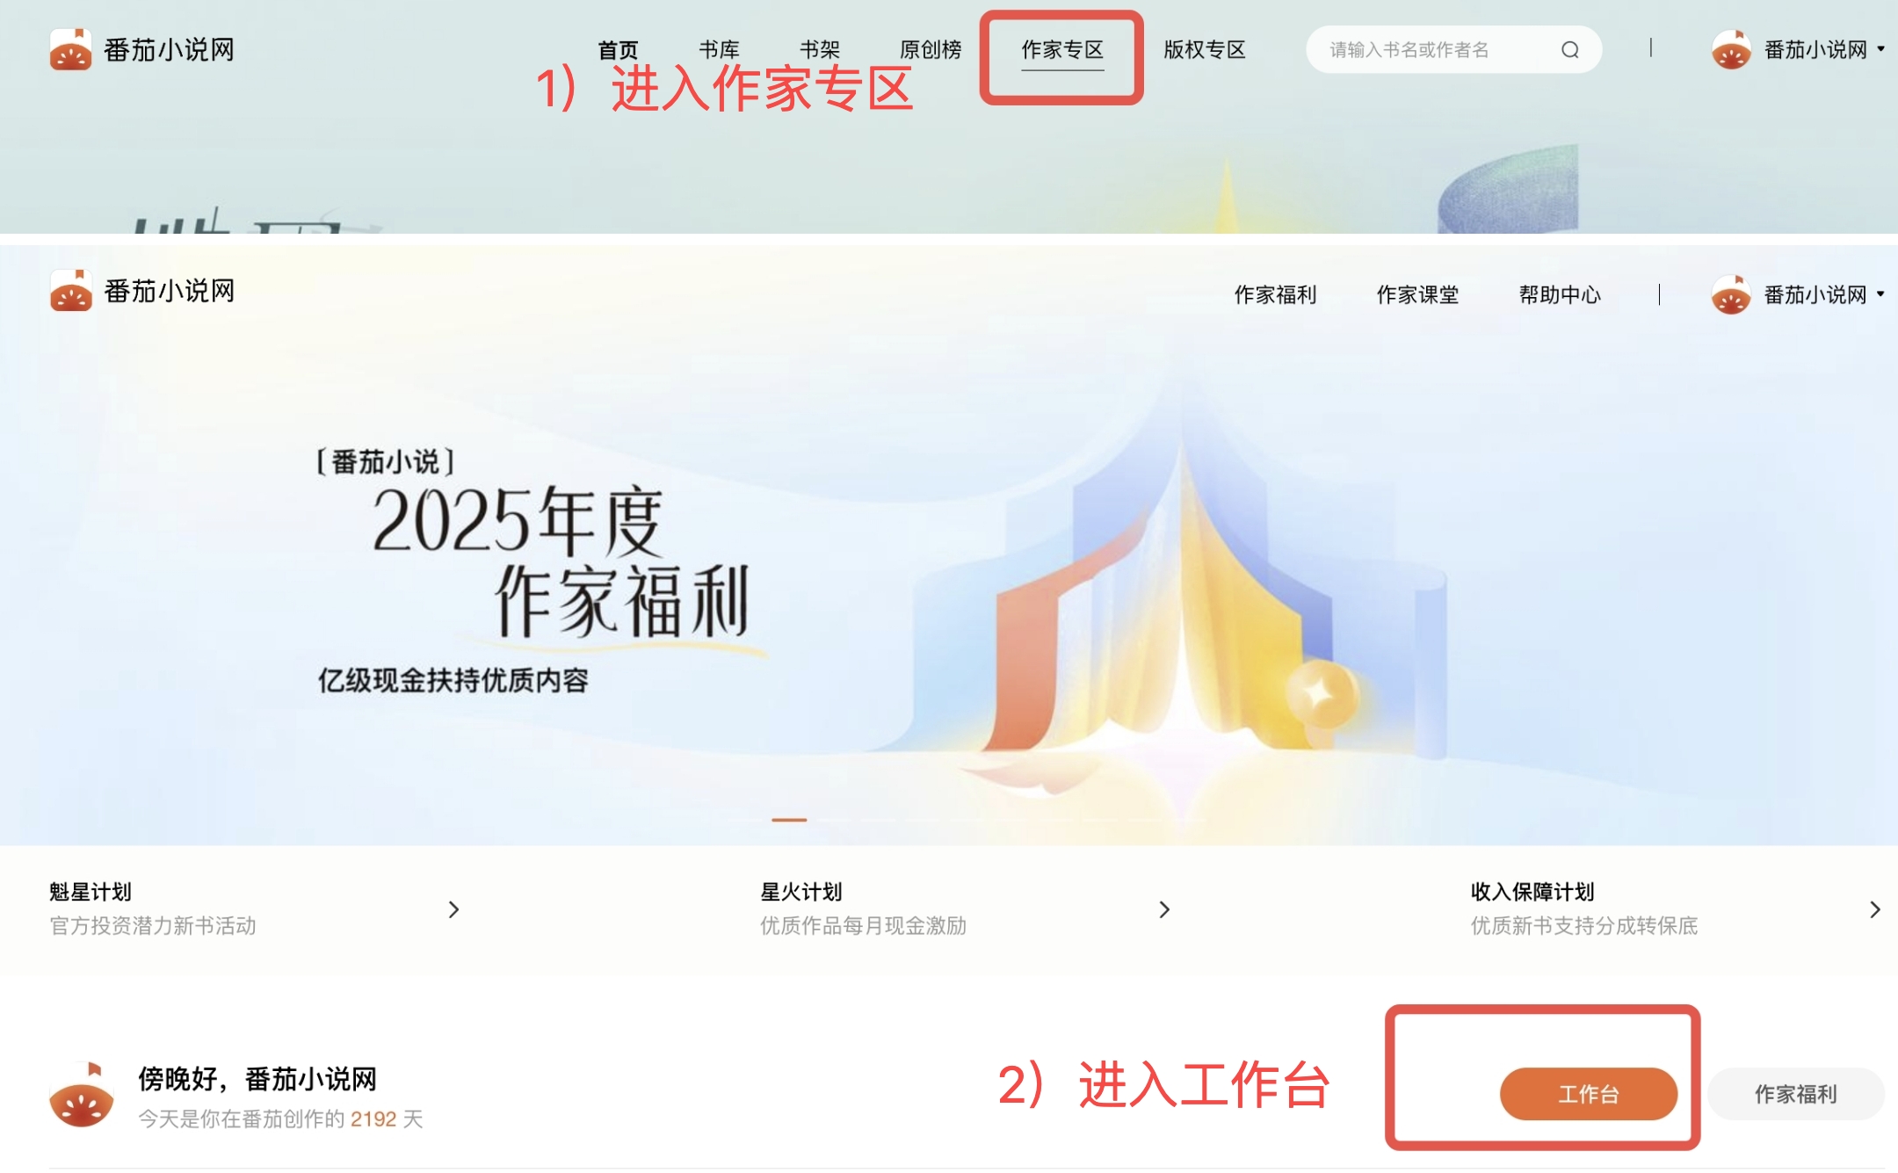Open the 版权专区 menu item

coord(1204,50)
